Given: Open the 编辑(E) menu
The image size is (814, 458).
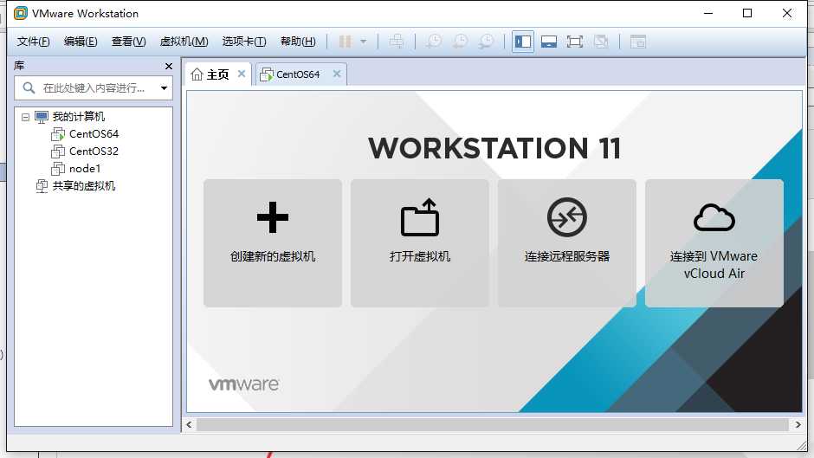Looking at the screenshot, I should coord(81,42).
